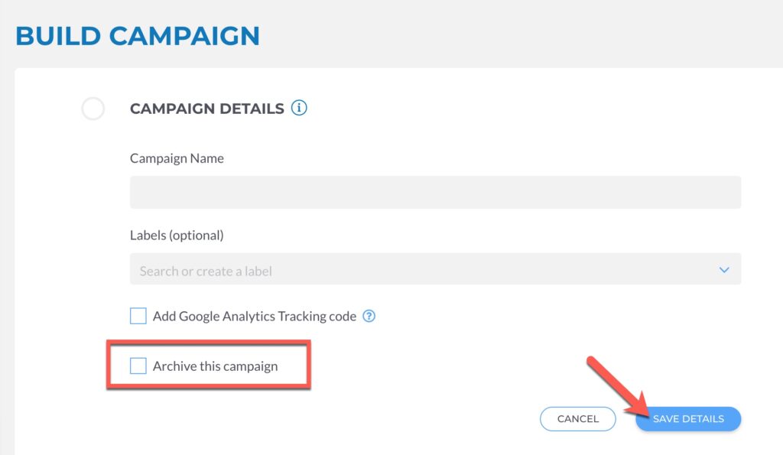Expand the Labels dropdown chevron arrow
Screen dimensions: 783x455
(724, 270)
